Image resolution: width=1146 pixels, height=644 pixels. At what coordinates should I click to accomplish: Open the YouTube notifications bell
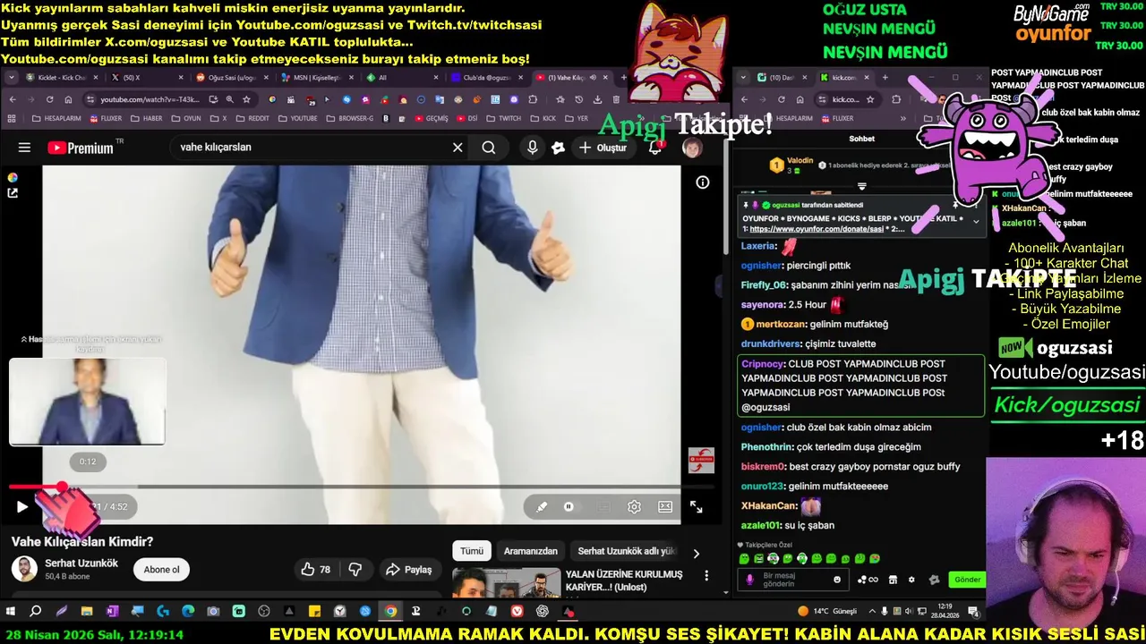point(655,148)
